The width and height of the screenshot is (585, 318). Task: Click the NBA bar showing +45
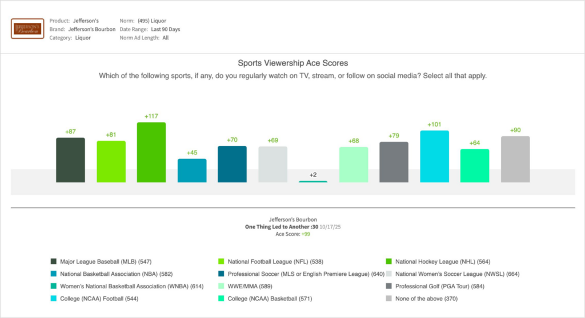[x=192, y=170]
